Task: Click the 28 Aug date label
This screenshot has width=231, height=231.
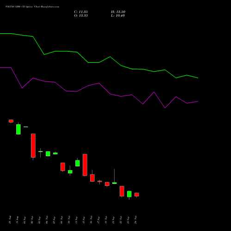Action: 10,220
